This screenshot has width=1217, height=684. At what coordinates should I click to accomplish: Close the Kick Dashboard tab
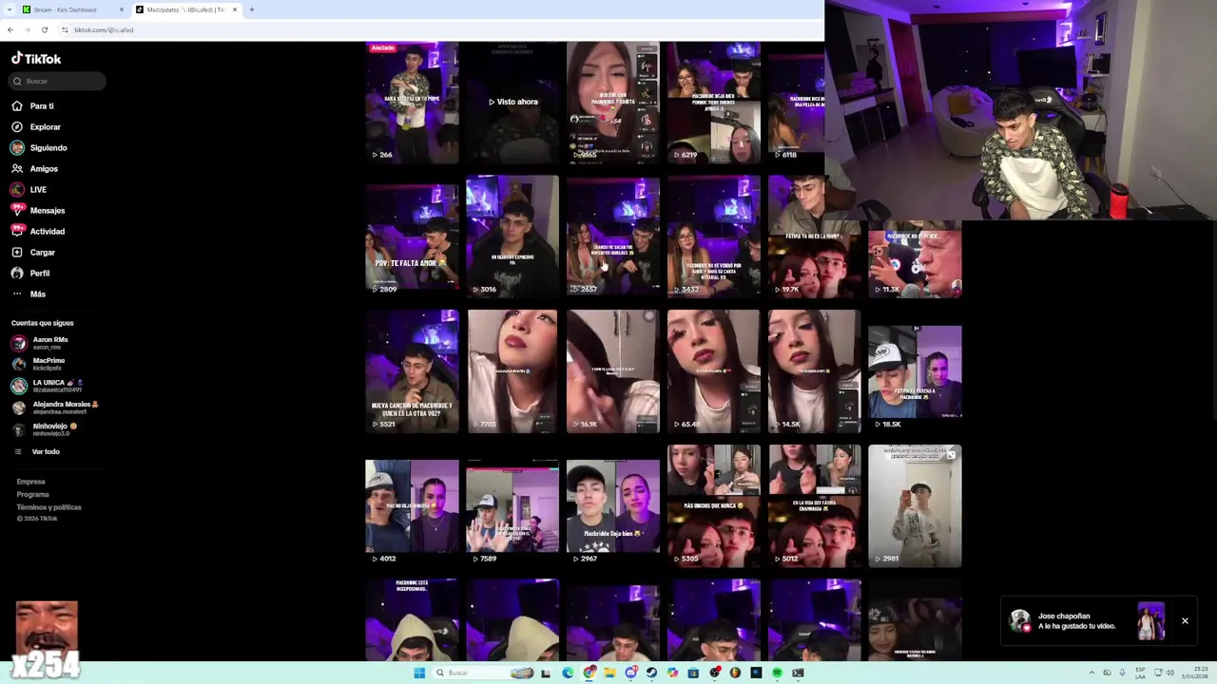click(122, 9)
